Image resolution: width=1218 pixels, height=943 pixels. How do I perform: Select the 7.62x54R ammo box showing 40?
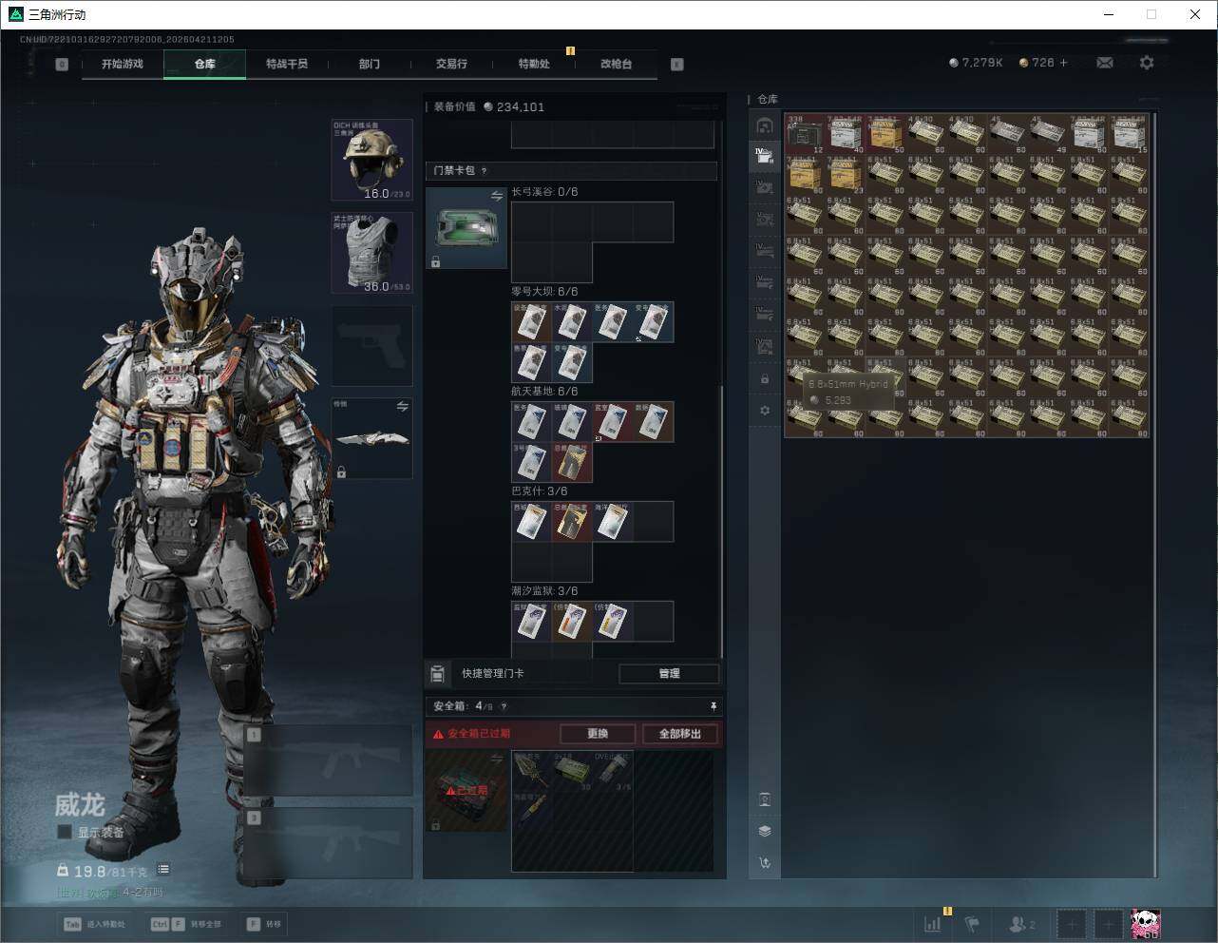tap(846, 134)
